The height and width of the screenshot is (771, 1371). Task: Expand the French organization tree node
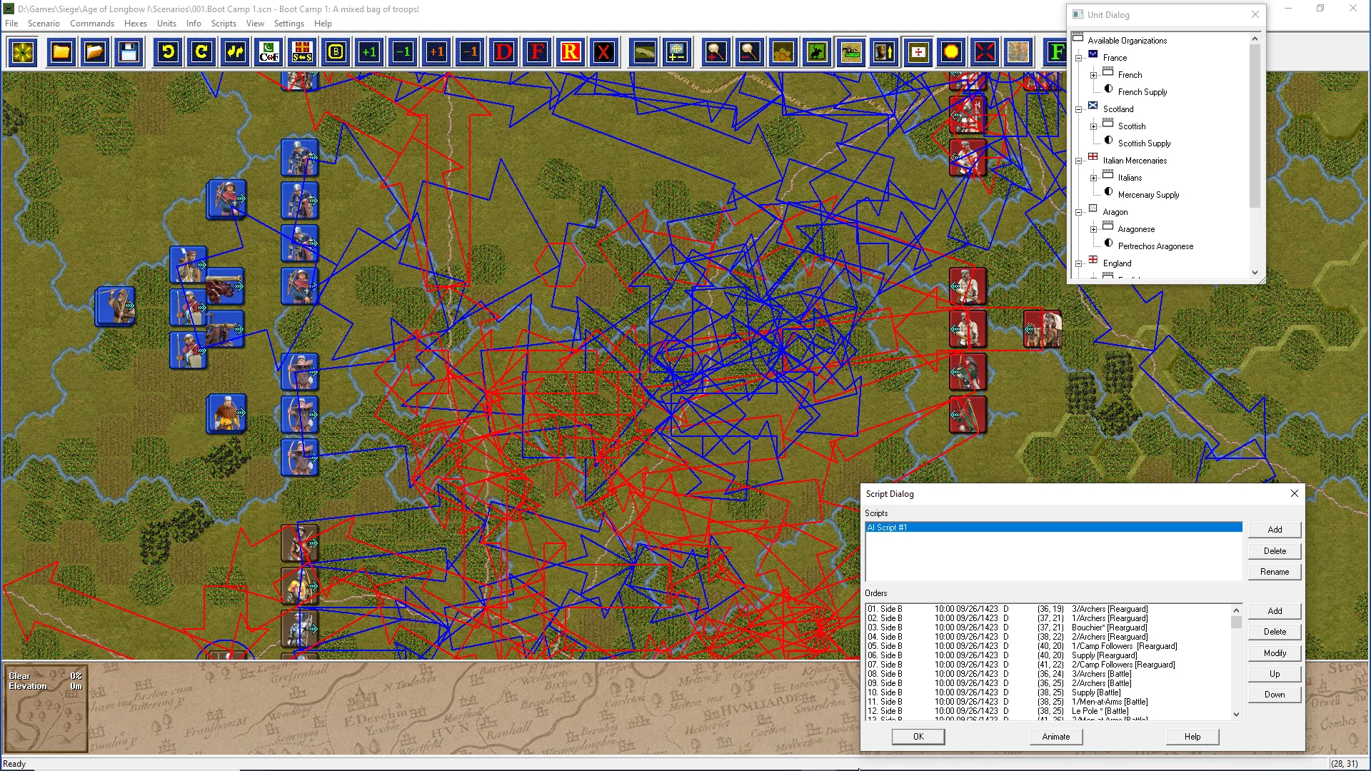click(1093, 75)
